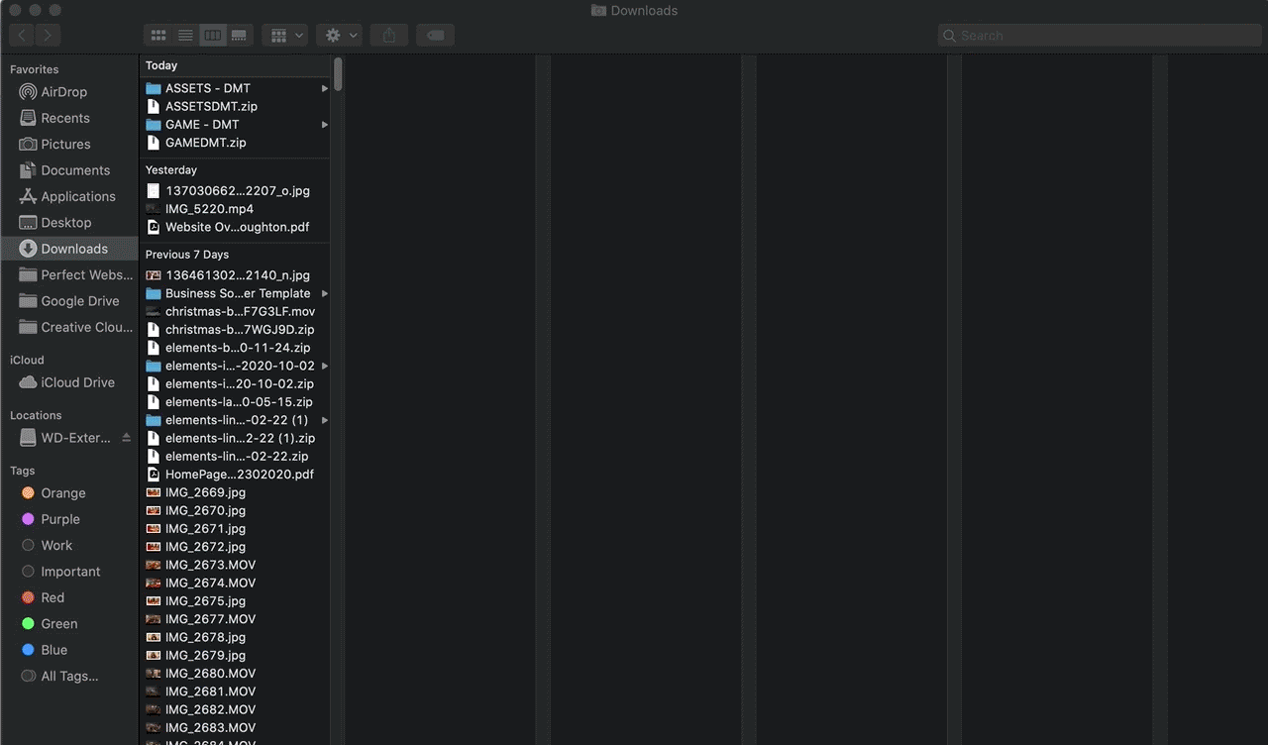The width and height of the screenshot is (1268, 745).
Task: Expand the ASSETS - DMT folder arrow
Action: tap(324, 89)
